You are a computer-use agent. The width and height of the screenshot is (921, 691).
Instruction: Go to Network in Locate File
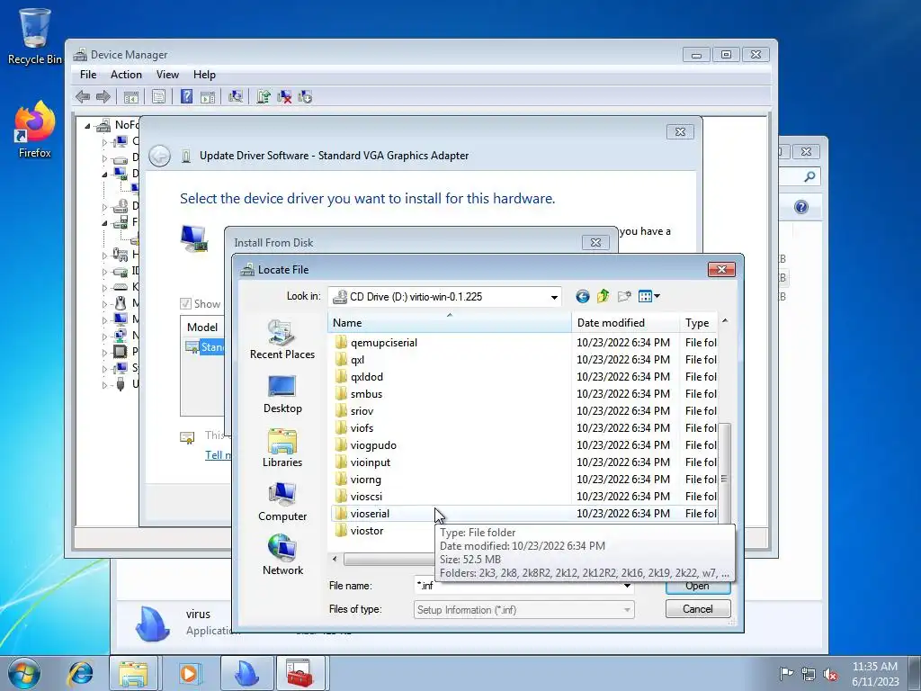click(282, 556)
